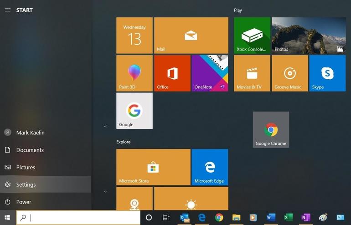Open the Paint 3D tile
351x225 pixels.
pos(134,73)
